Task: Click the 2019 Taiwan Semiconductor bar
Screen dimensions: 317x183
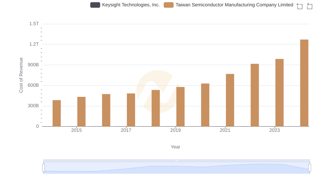Action: click(180, 107)
